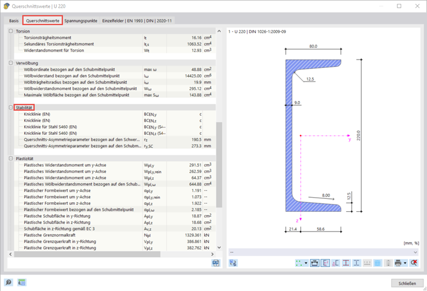The image size is (427, 291).
Task: Click the 80.0 width dimension in drawing
Action: [313, 46]
